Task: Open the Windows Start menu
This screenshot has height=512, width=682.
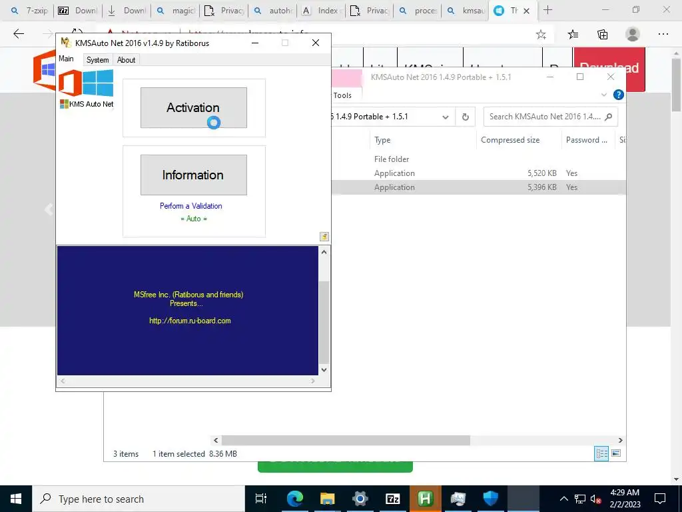Action: click(16, 499)
